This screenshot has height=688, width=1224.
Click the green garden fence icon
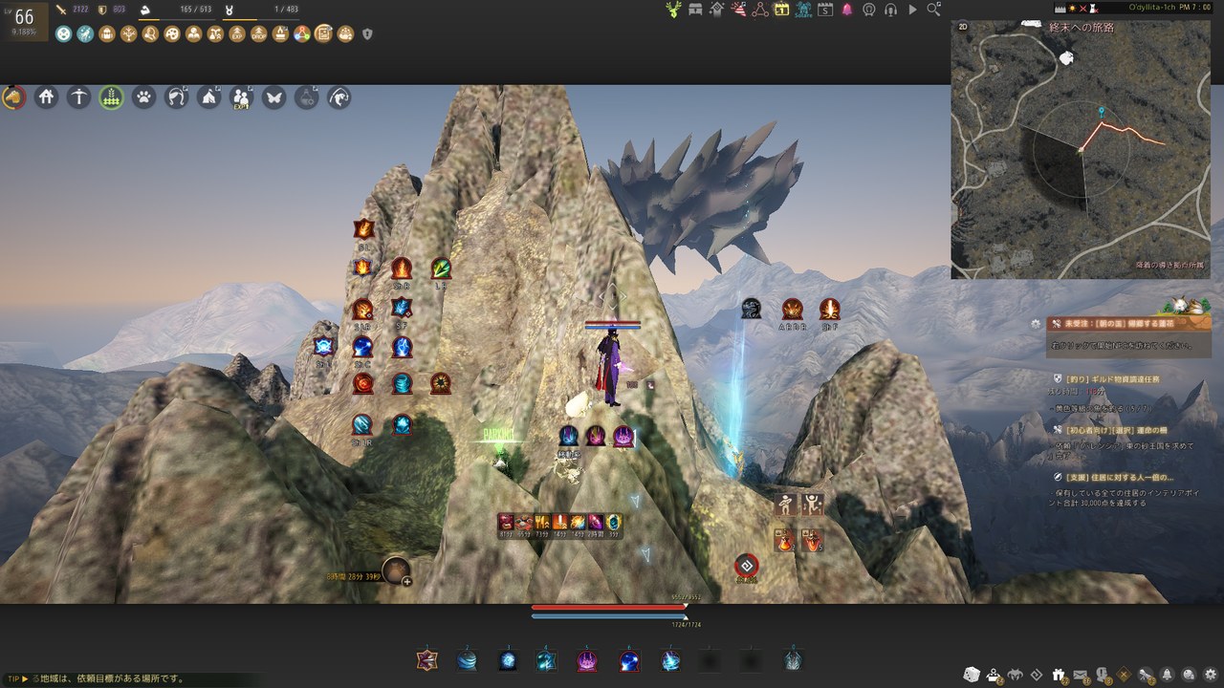tap(112, 97)
